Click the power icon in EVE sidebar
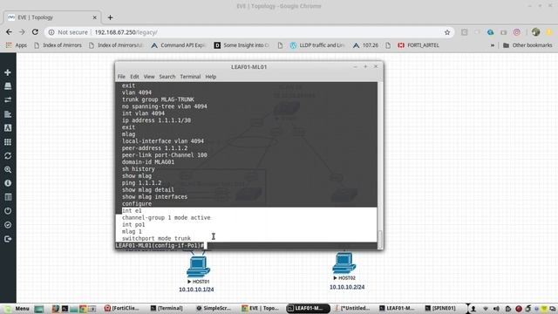The width and height of the screenshot is (558, 314). [x=8, y=211]
